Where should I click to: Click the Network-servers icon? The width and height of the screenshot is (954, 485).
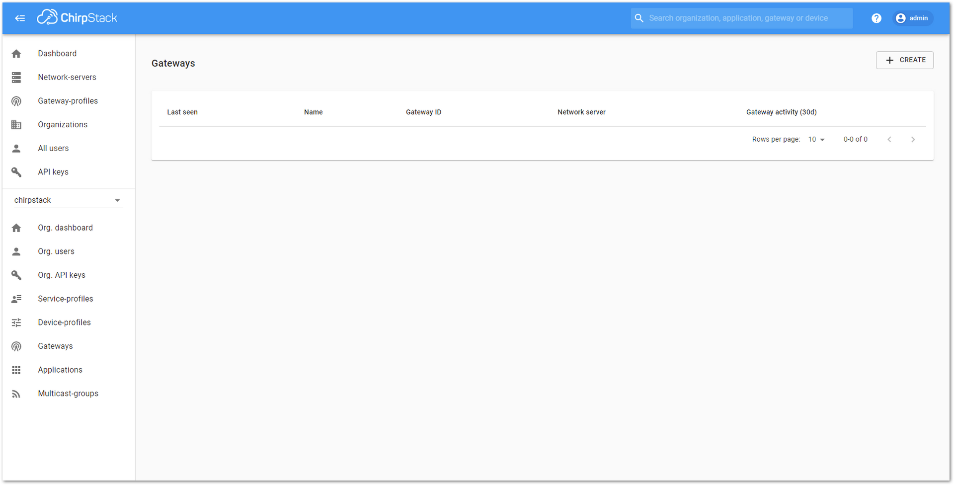[x=16, y=77]
